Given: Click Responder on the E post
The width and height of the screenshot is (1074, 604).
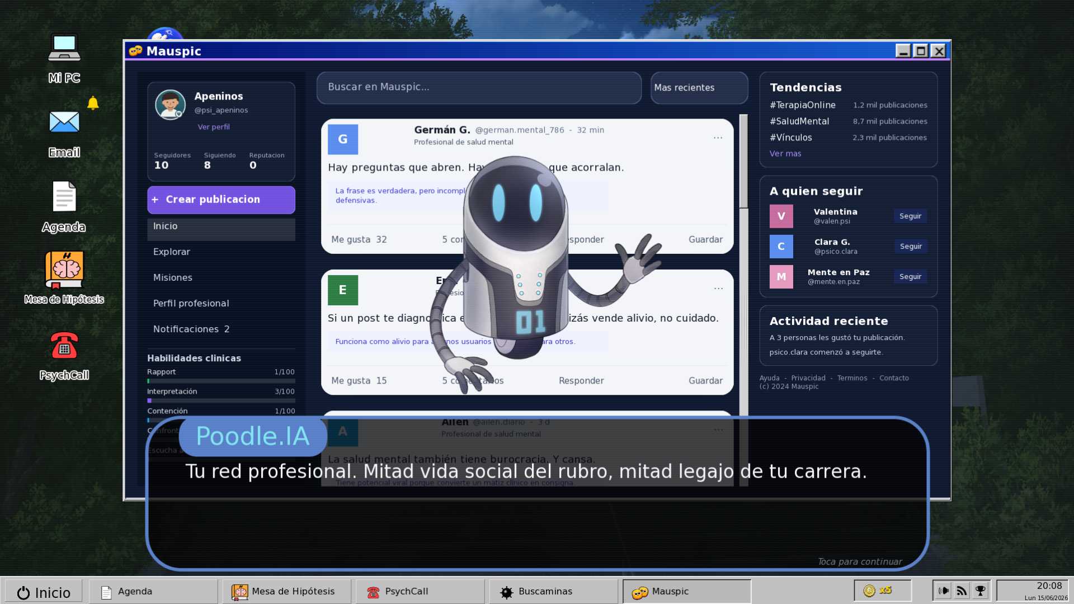Looking at the screenshot, I should coord(581,381).
